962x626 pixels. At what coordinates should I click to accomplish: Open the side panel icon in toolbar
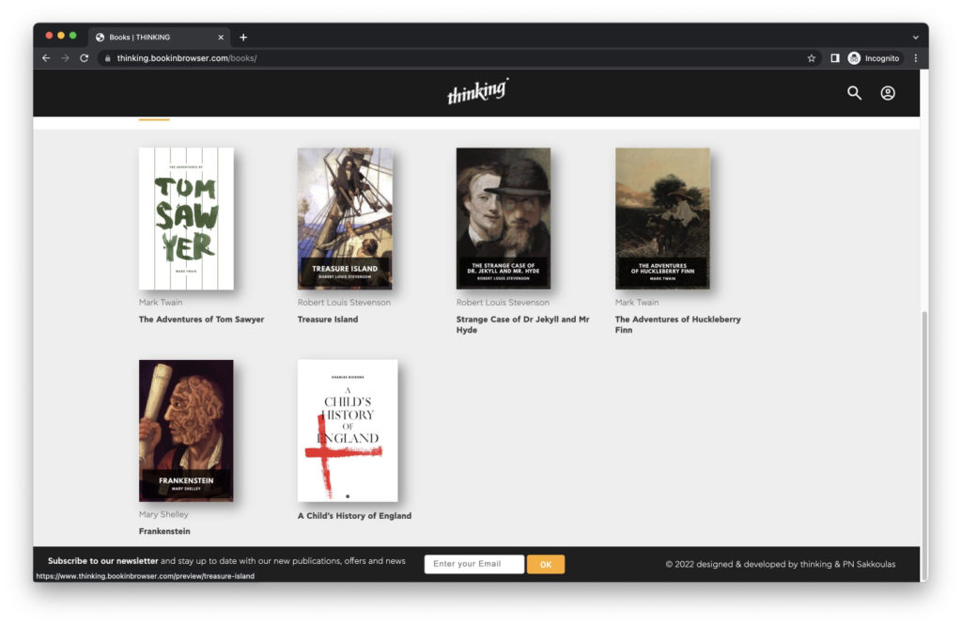click(x=834, y=57)
